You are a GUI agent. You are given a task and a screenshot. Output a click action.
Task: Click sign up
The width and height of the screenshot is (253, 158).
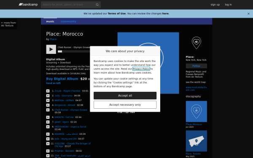coord(215,5)
